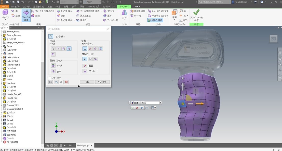Click the 削除 delete tool
Image resolution: width=282 pixels, height=151 pixels.
[x=36, y=16]
